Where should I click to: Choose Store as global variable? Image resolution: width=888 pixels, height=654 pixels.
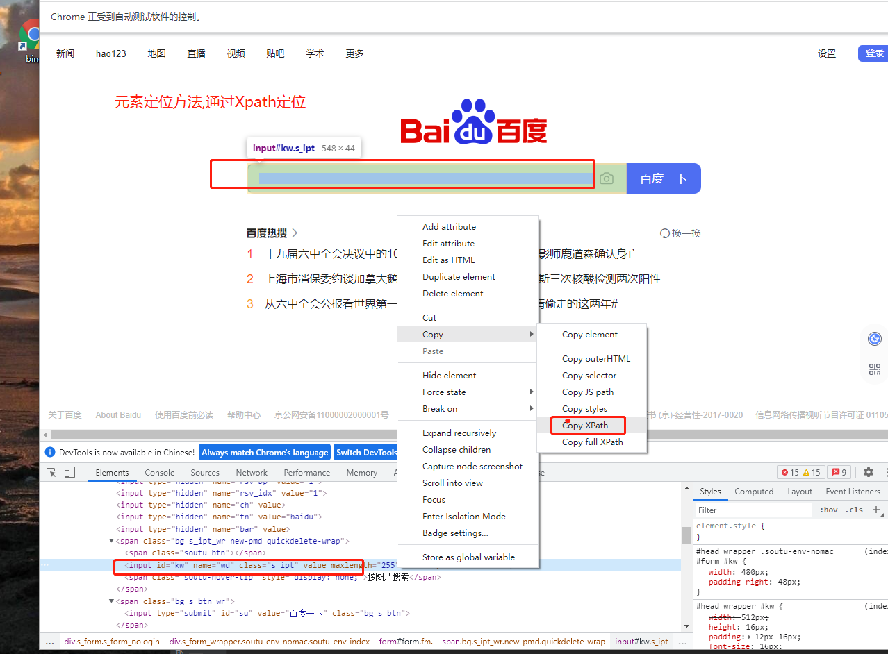[468, 557]
